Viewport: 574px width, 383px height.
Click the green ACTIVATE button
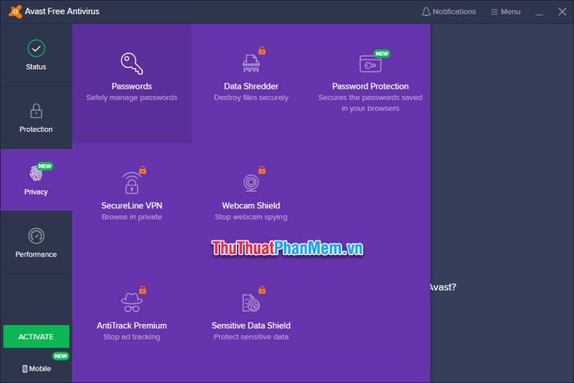click(36, 336)
